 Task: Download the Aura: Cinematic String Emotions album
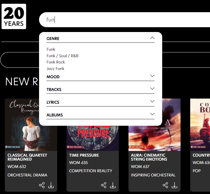pyautogui.click(x=174, y=185)
